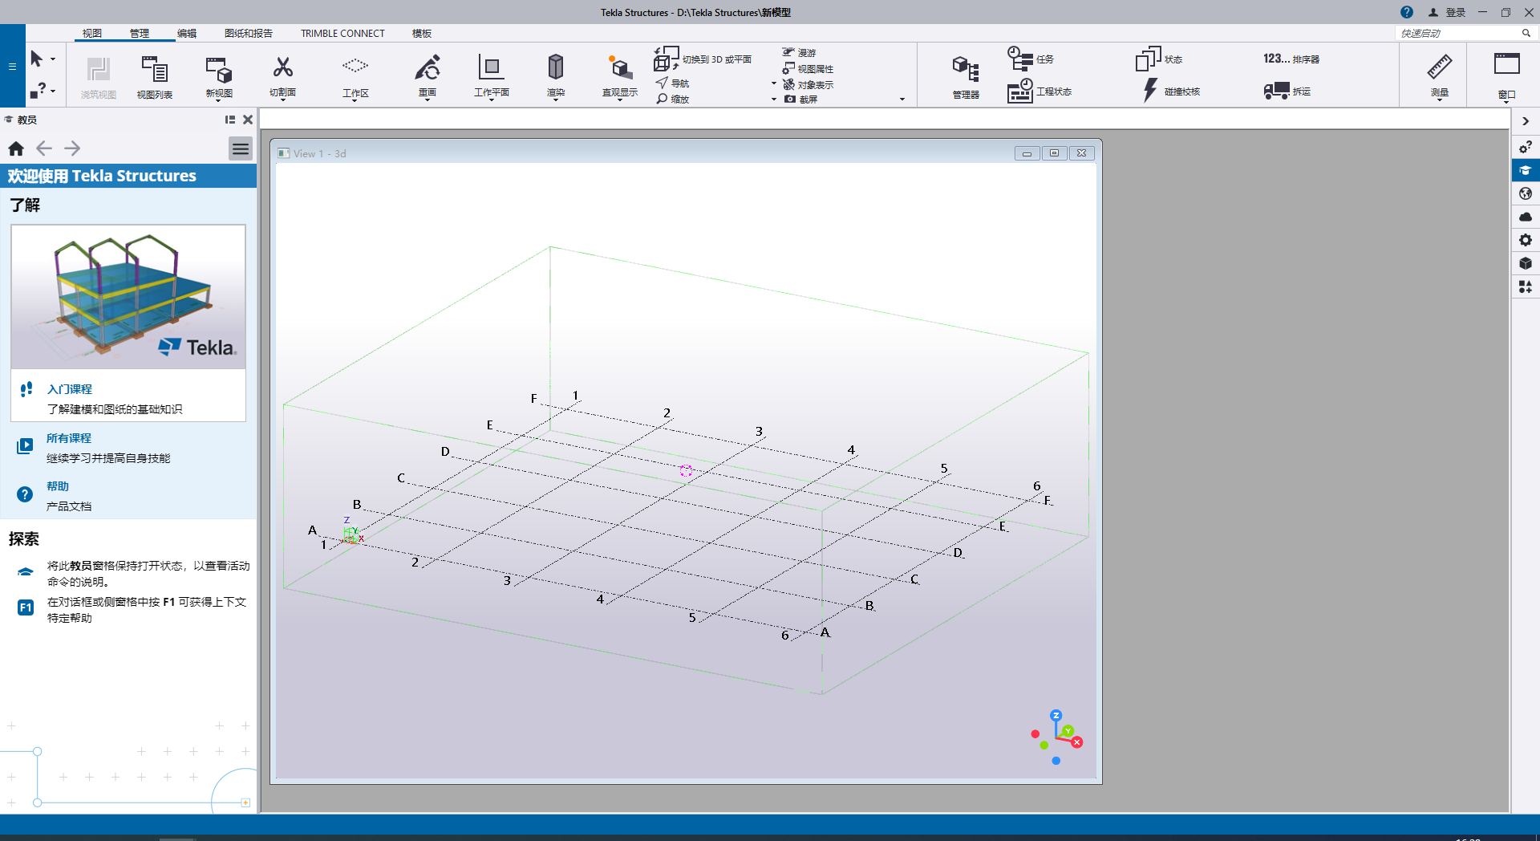This screenshot has width=1540, height=841.
Task: Open the TRIMBLE CONNECT tab
Action: [342, 33]
